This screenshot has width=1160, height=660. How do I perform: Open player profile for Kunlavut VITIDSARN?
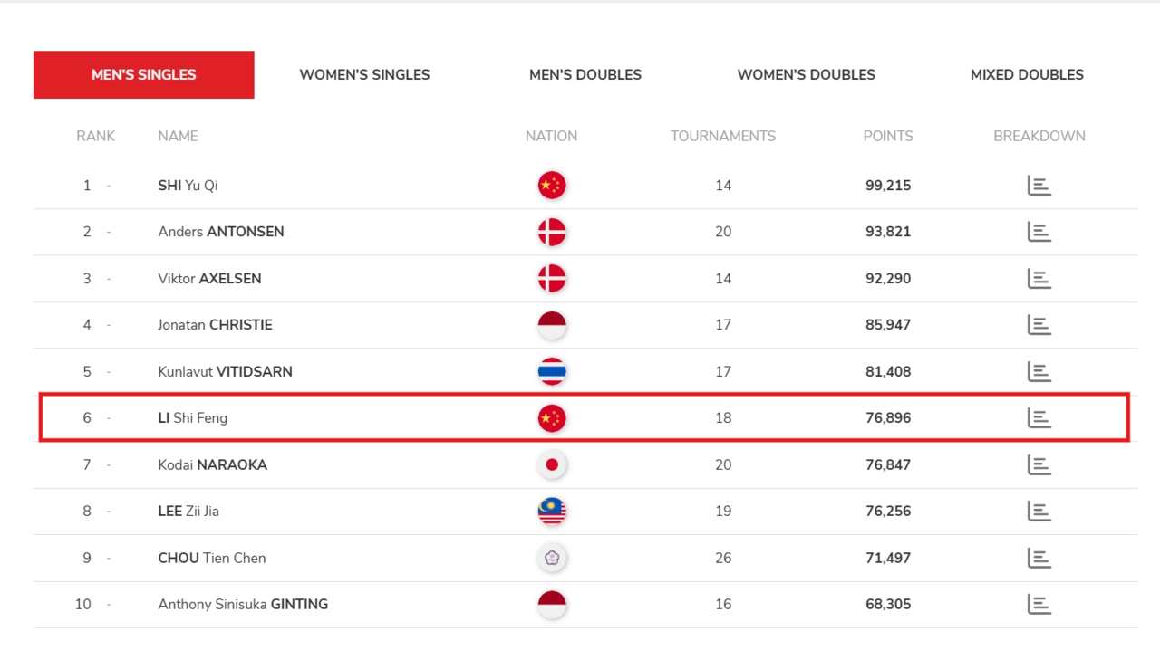(225, 372)
